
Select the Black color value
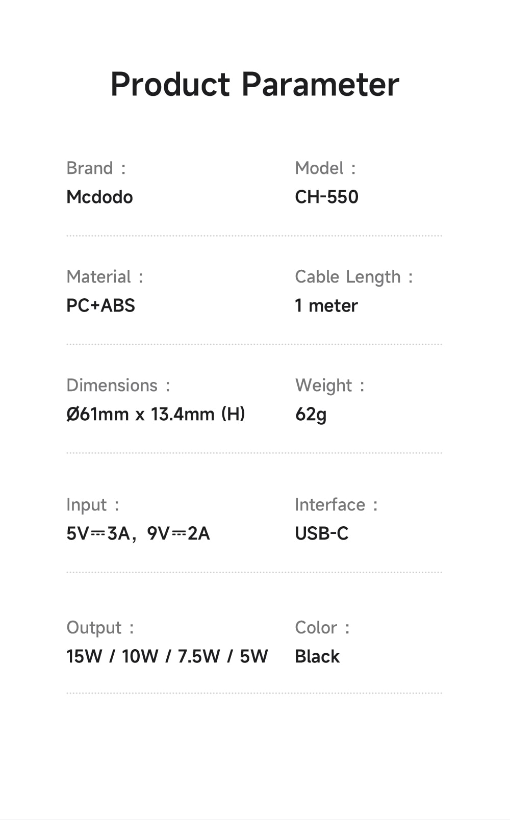point(317,656)
